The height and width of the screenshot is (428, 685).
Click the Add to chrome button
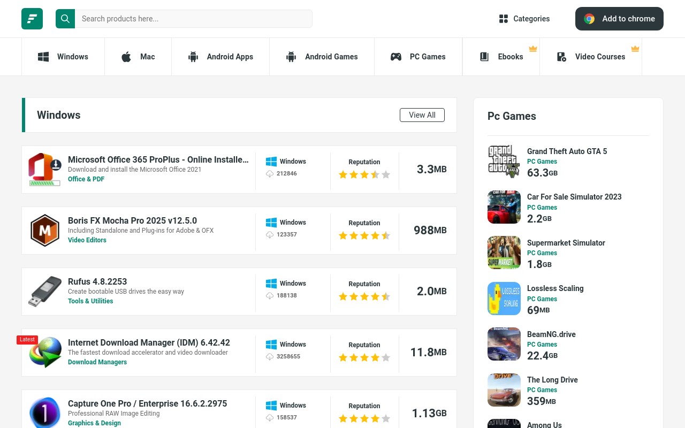pyautogui.click(x=619, y=19)
